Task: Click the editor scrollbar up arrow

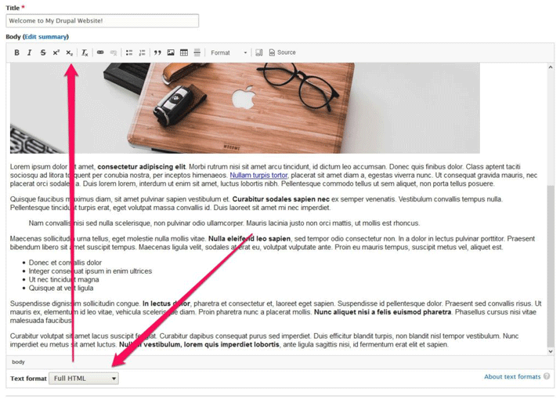Action: [551, 67]
